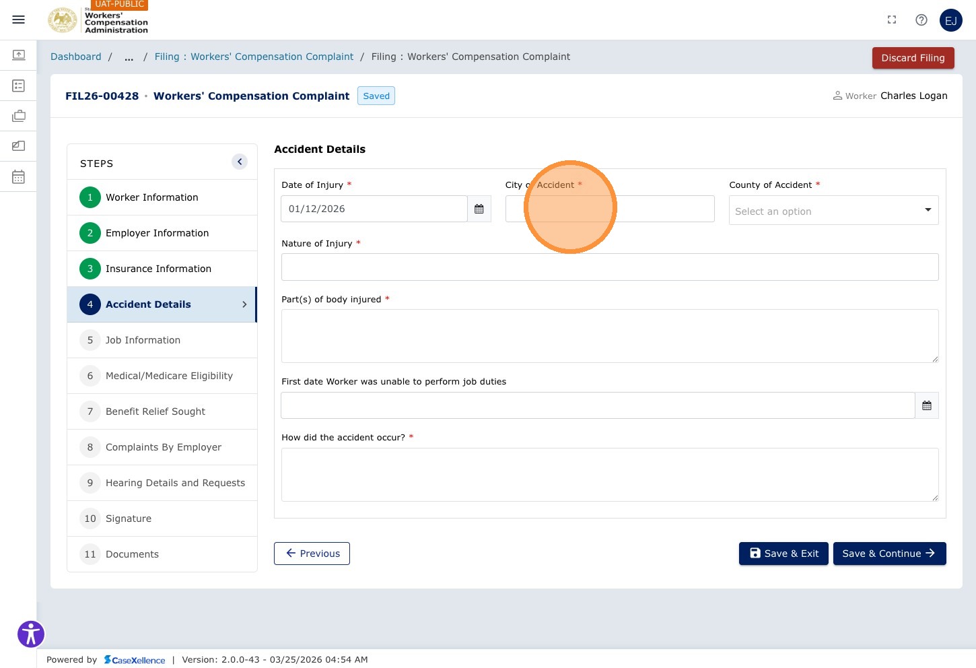Open County of Accident dropdown

pos(834,211)
